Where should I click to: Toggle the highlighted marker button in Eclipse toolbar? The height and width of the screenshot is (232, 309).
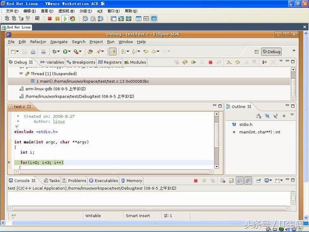pos(112,52)
